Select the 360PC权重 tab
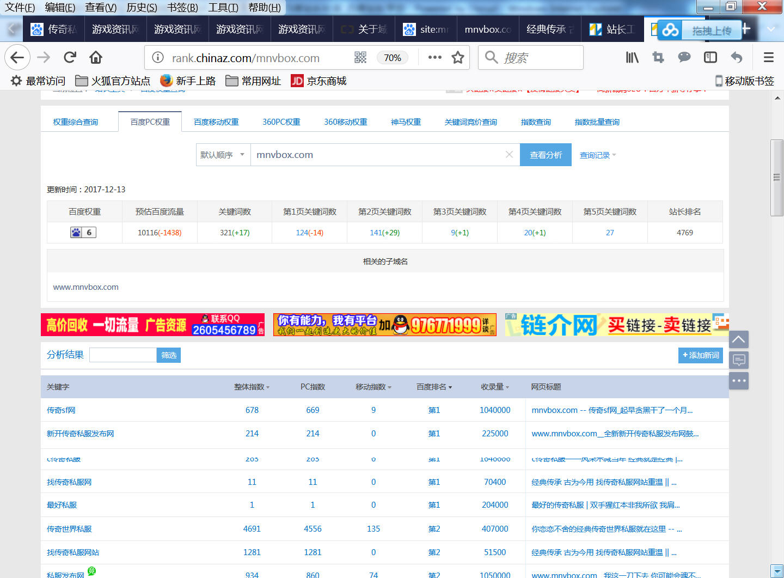 click(x=281, y=122)
